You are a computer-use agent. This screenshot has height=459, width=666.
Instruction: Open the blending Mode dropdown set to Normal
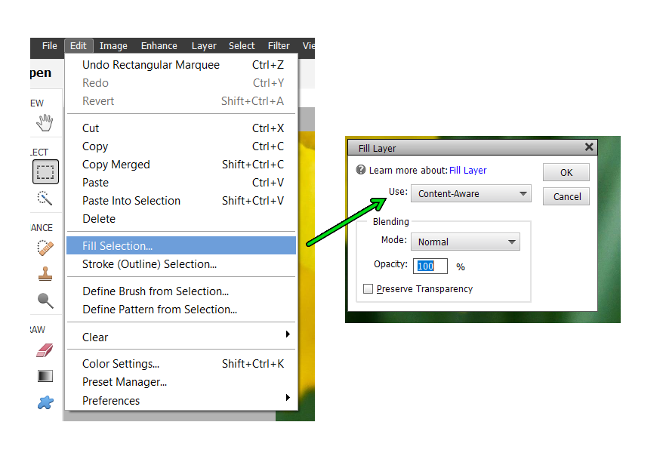(x=465, y=242)
